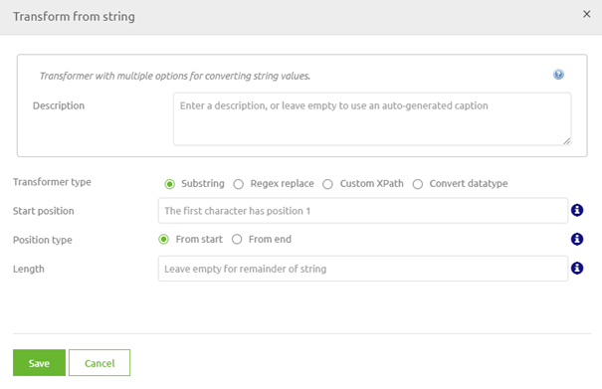Show info for Start position field

point(577,210)
